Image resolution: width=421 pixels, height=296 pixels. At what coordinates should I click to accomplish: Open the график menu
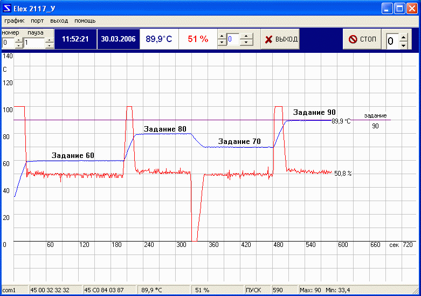15,21
